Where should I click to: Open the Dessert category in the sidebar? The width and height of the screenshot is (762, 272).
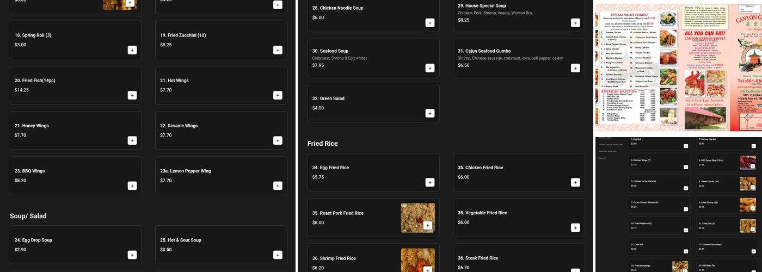click(602, 158)
